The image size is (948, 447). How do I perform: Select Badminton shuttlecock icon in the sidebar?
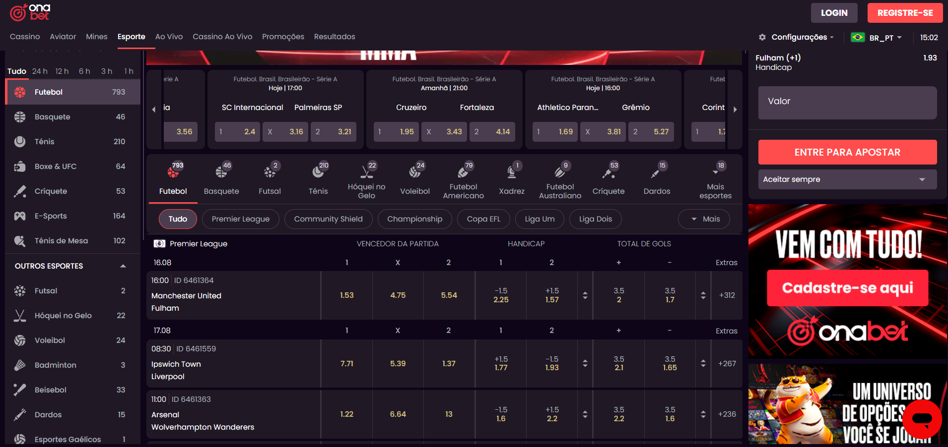pyautogui.click(x=20, y=365)
